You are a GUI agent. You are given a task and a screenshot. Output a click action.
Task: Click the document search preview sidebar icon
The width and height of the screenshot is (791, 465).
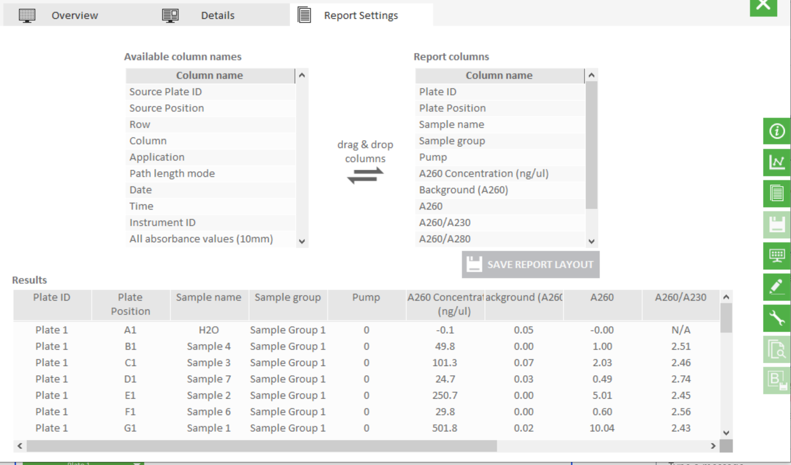tap(776, 349)
